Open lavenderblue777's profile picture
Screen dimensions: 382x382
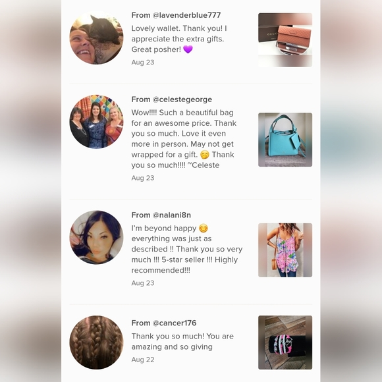tap(96, 38)
